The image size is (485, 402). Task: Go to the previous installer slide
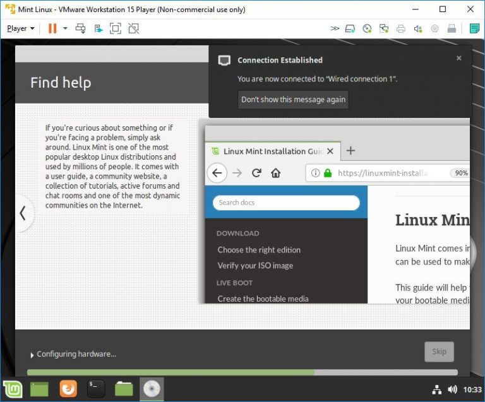[x=23, y=213]
